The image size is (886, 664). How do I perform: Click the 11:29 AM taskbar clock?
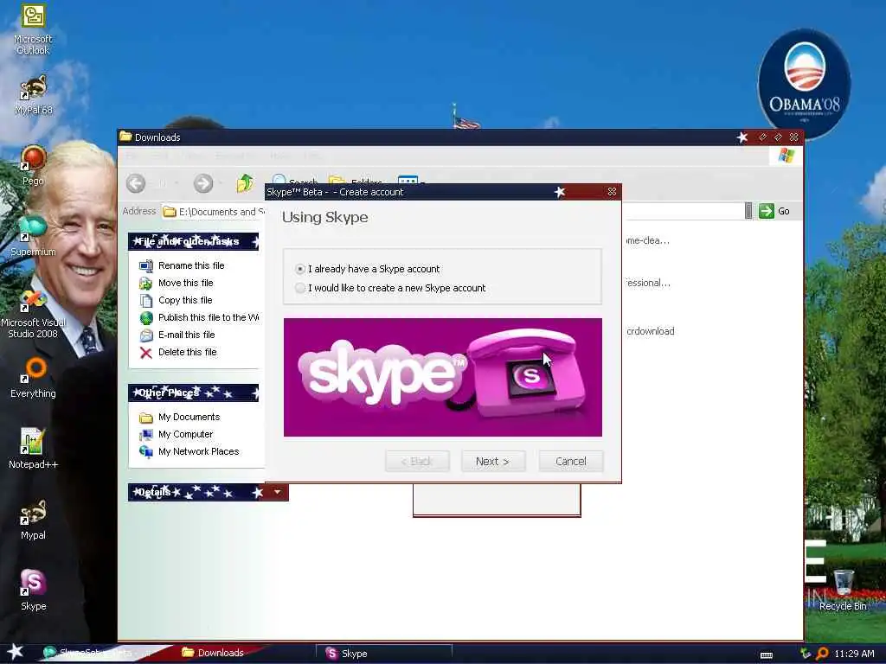(854, 654)
